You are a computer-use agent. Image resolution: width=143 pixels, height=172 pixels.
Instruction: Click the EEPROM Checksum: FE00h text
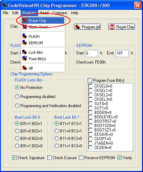tap(91, 62)
